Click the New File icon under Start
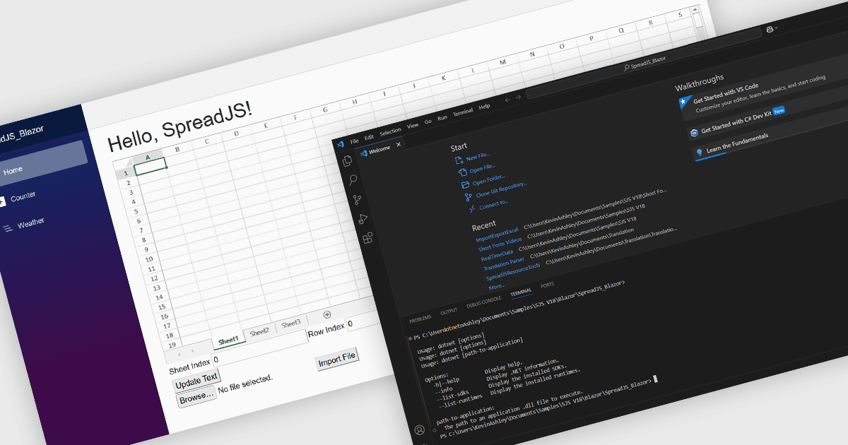848x445 pixels. 459,160
